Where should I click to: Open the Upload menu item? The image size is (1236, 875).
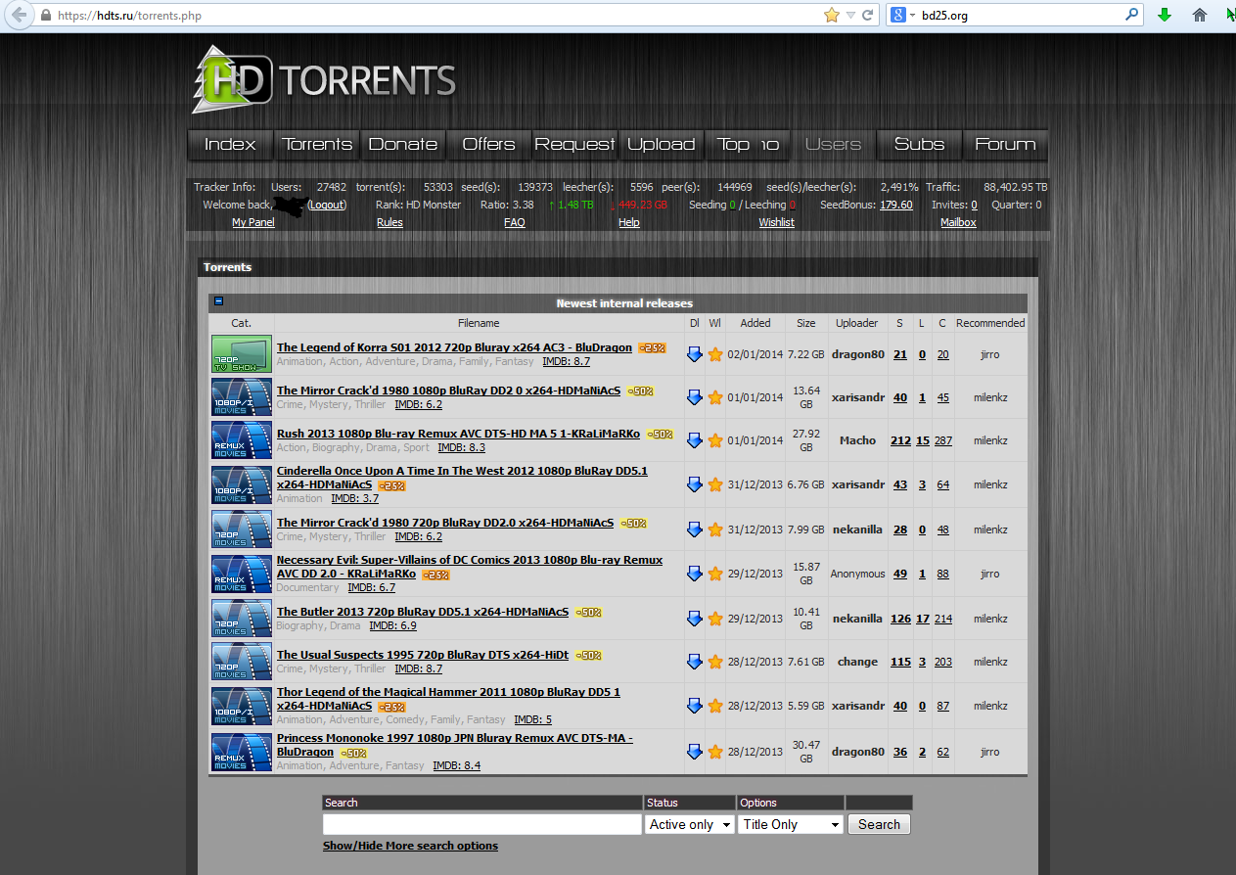pos(662,144)
